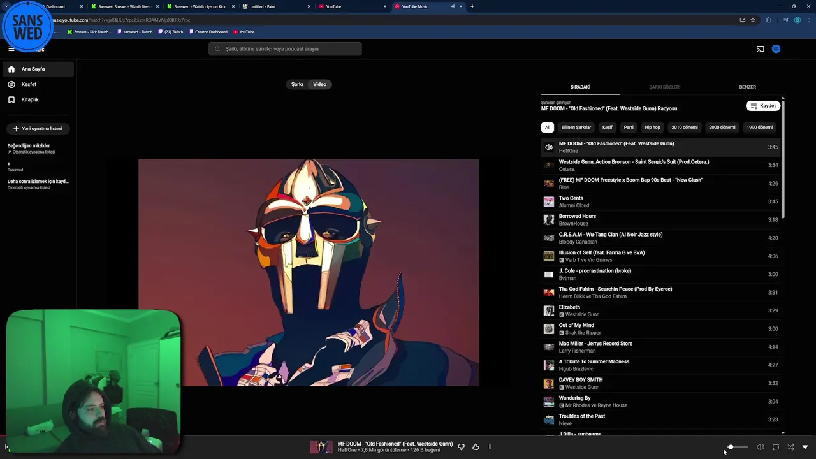Like the current song with thumbs up
This screenshot has height=459, width=816.
(x=476, y=447)
